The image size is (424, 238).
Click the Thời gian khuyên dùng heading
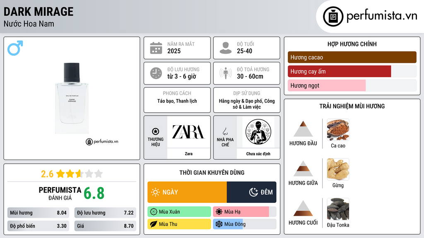[212, 173]
